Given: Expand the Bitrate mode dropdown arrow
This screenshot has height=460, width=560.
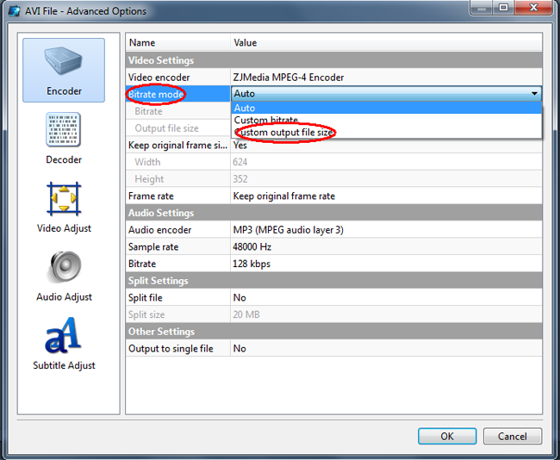Looking at the screenshot, I should point(534,94).
